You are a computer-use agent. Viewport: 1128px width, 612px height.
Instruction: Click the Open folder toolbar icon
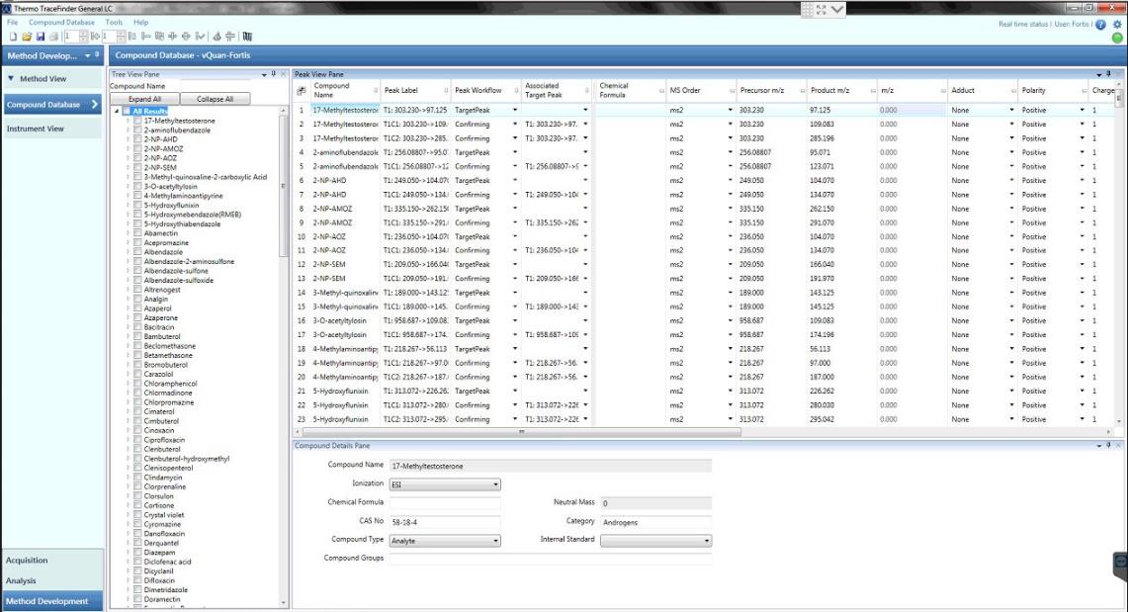click(x=27, y=36)
